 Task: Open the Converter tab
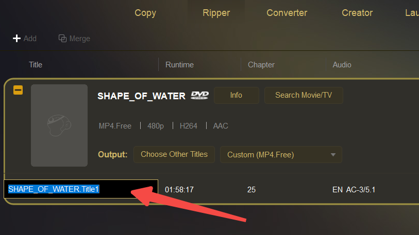tap(287, 13)
